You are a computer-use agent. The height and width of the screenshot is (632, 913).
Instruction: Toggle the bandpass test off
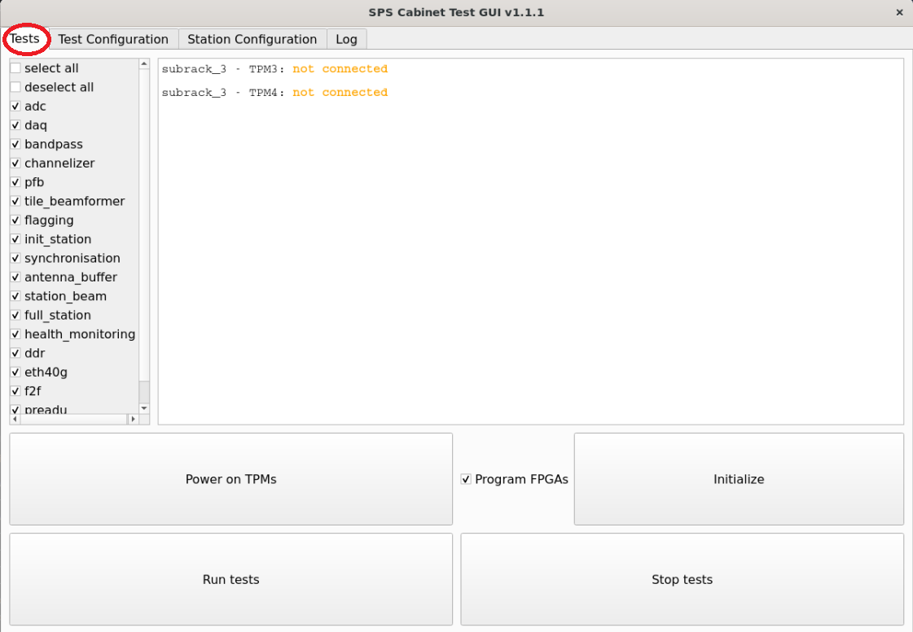[15, 144]
